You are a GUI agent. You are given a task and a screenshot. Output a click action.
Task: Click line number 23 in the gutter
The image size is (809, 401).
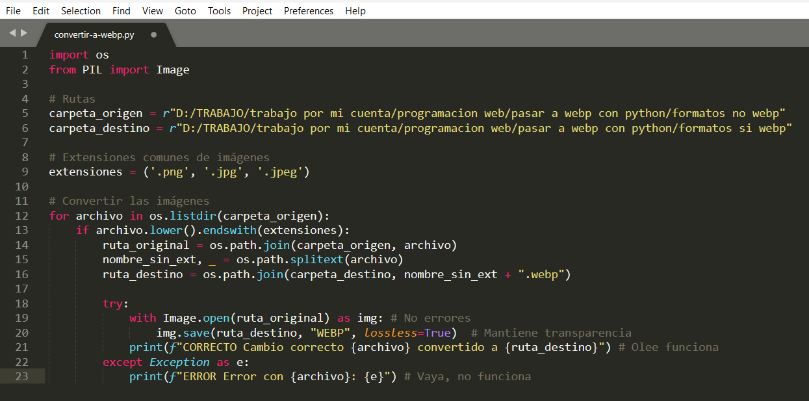click(21, 376)
